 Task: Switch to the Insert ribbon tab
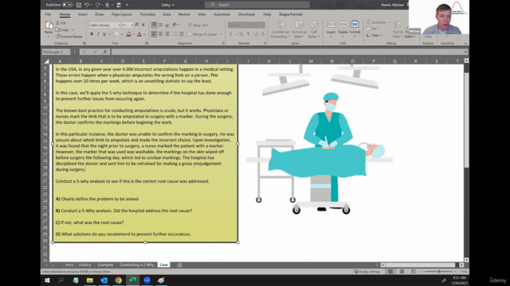point(82,14)
